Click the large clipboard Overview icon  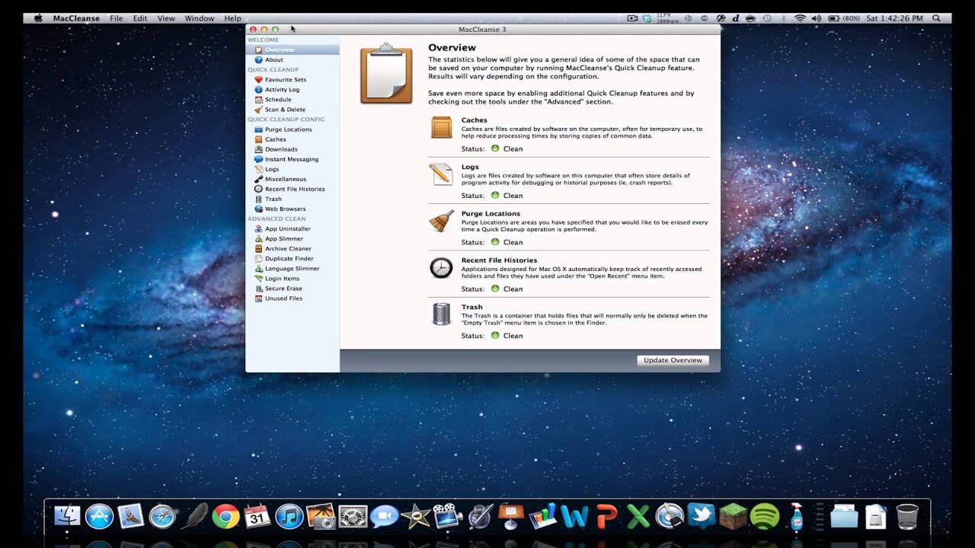(386, 73)
